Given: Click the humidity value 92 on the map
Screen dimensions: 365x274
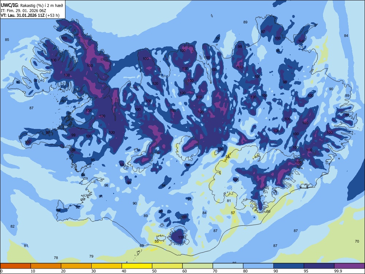Looking at the screenshot, I should pos(78,207).
